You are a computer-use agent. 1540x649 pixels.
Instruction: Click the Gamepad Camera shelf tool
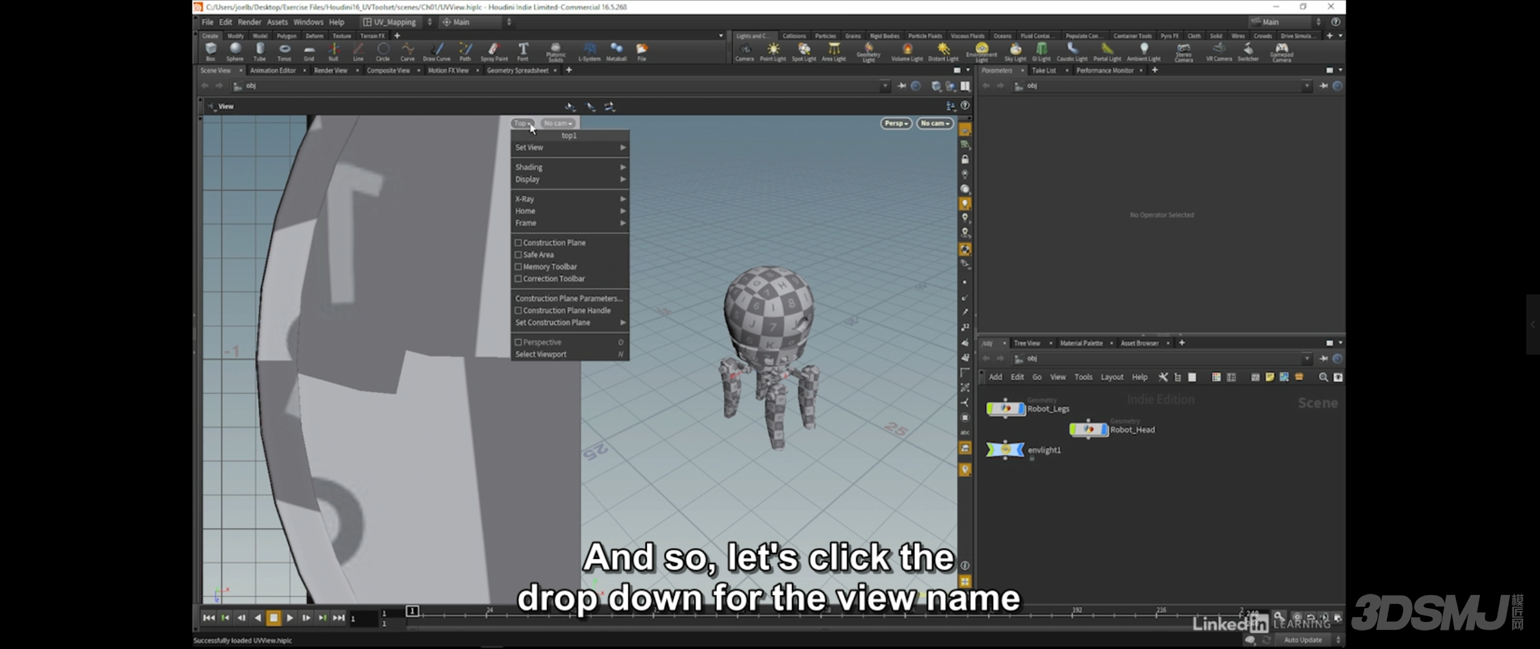tap(1282, 52)
